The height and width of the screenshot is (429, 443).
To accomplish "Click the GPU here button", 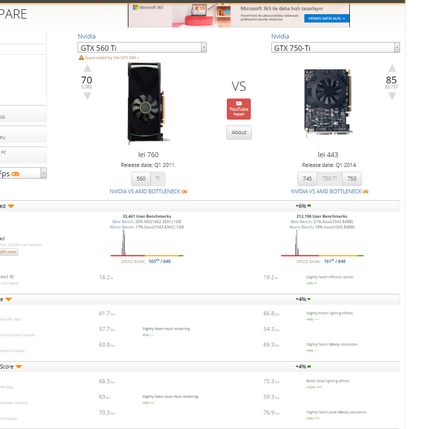I will pos(8,252).
